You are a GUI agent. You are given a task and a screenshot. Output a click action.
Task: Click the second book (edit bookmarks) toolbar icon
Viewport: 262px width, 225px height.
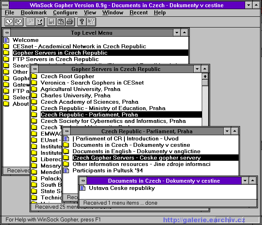(x=19, y=22)
